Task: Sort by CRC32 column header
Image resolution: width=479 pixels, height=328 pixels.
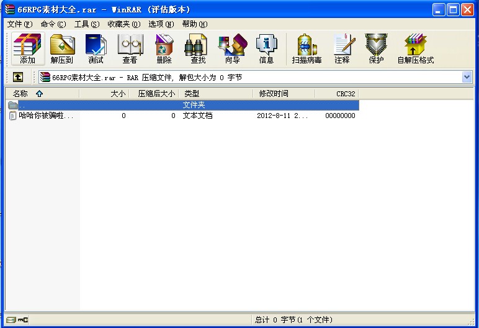Action: pyautogui.click(x=337, y=94)
